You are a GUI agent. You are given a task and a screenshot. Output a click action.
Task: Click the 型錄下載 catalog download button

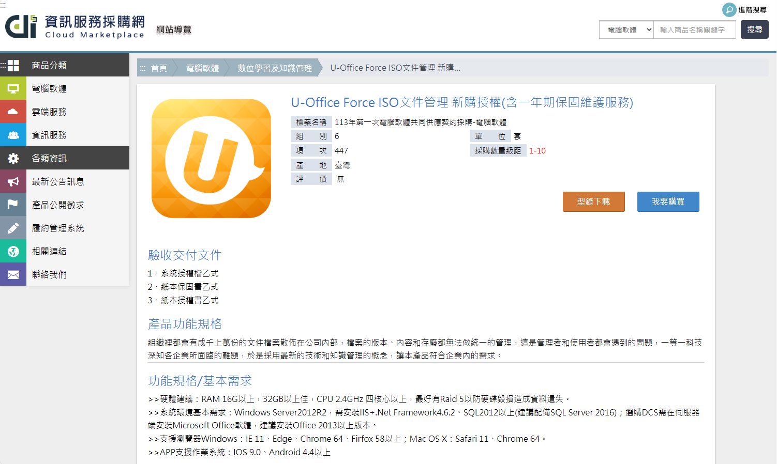(594, 202)
